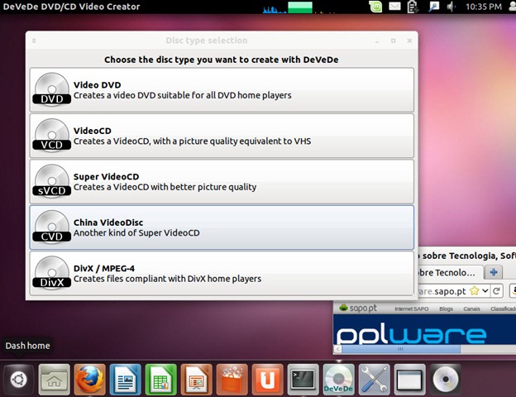The height and width of the screenshot is (397, 516).
Task: Open the disc icon at dock end
Action: point(445,380)
